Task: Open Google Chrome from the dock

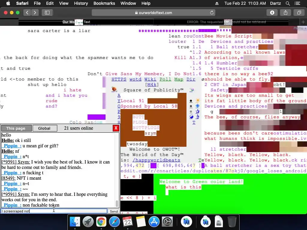Action: (x=101, y=222)
